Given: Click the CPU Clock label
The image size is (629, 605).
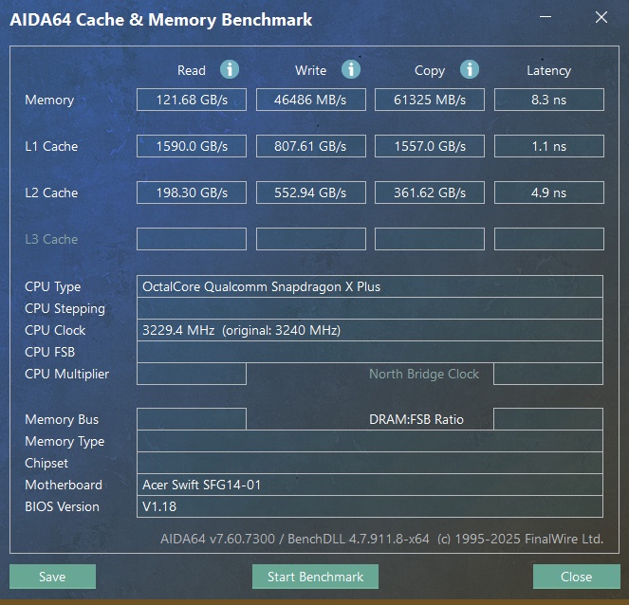Looking at the screenshot, I should point(55,330).
